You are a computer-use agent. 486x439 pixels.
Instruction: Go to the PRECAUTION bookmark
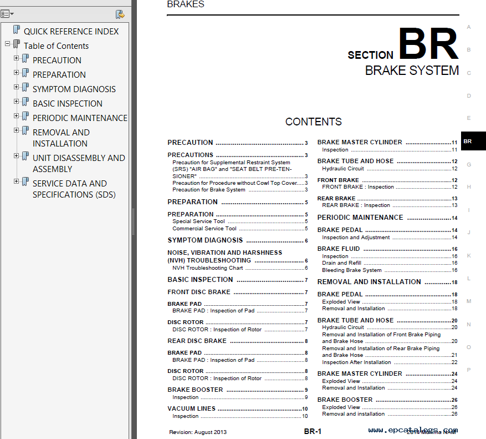pos(57,60)
